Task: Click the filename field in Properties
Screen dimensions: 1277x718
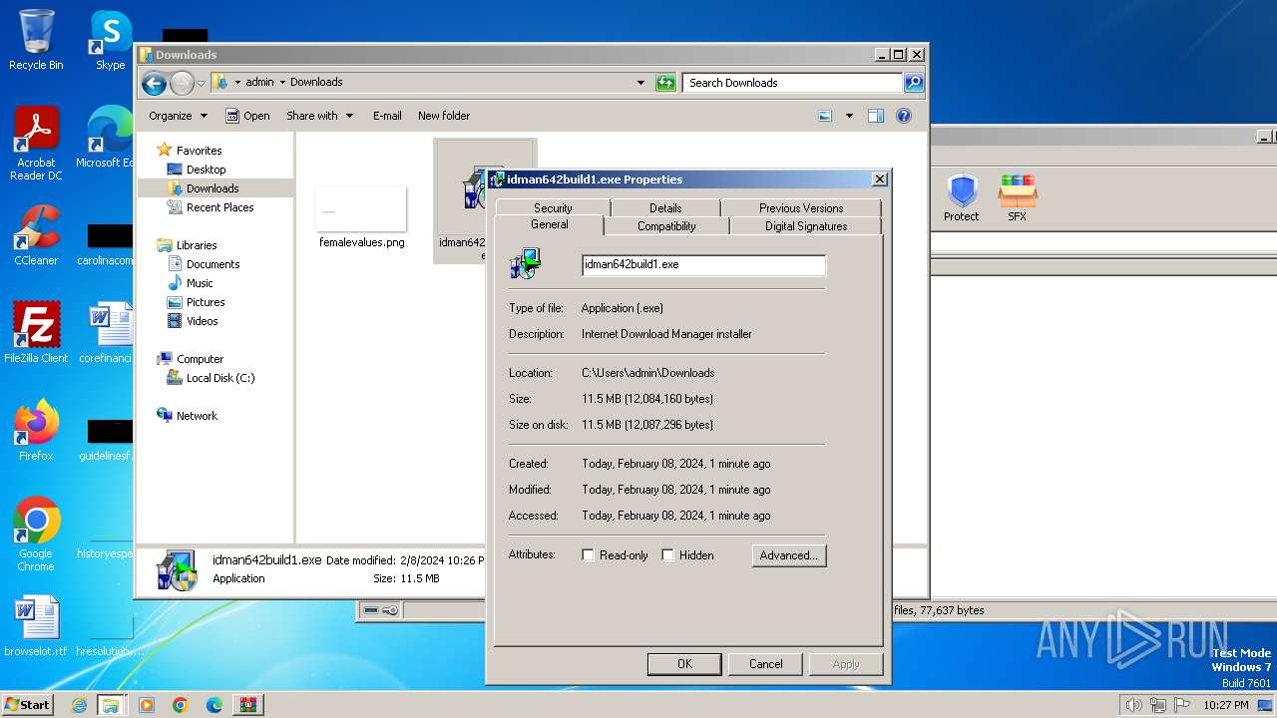Action: (703, 265)
